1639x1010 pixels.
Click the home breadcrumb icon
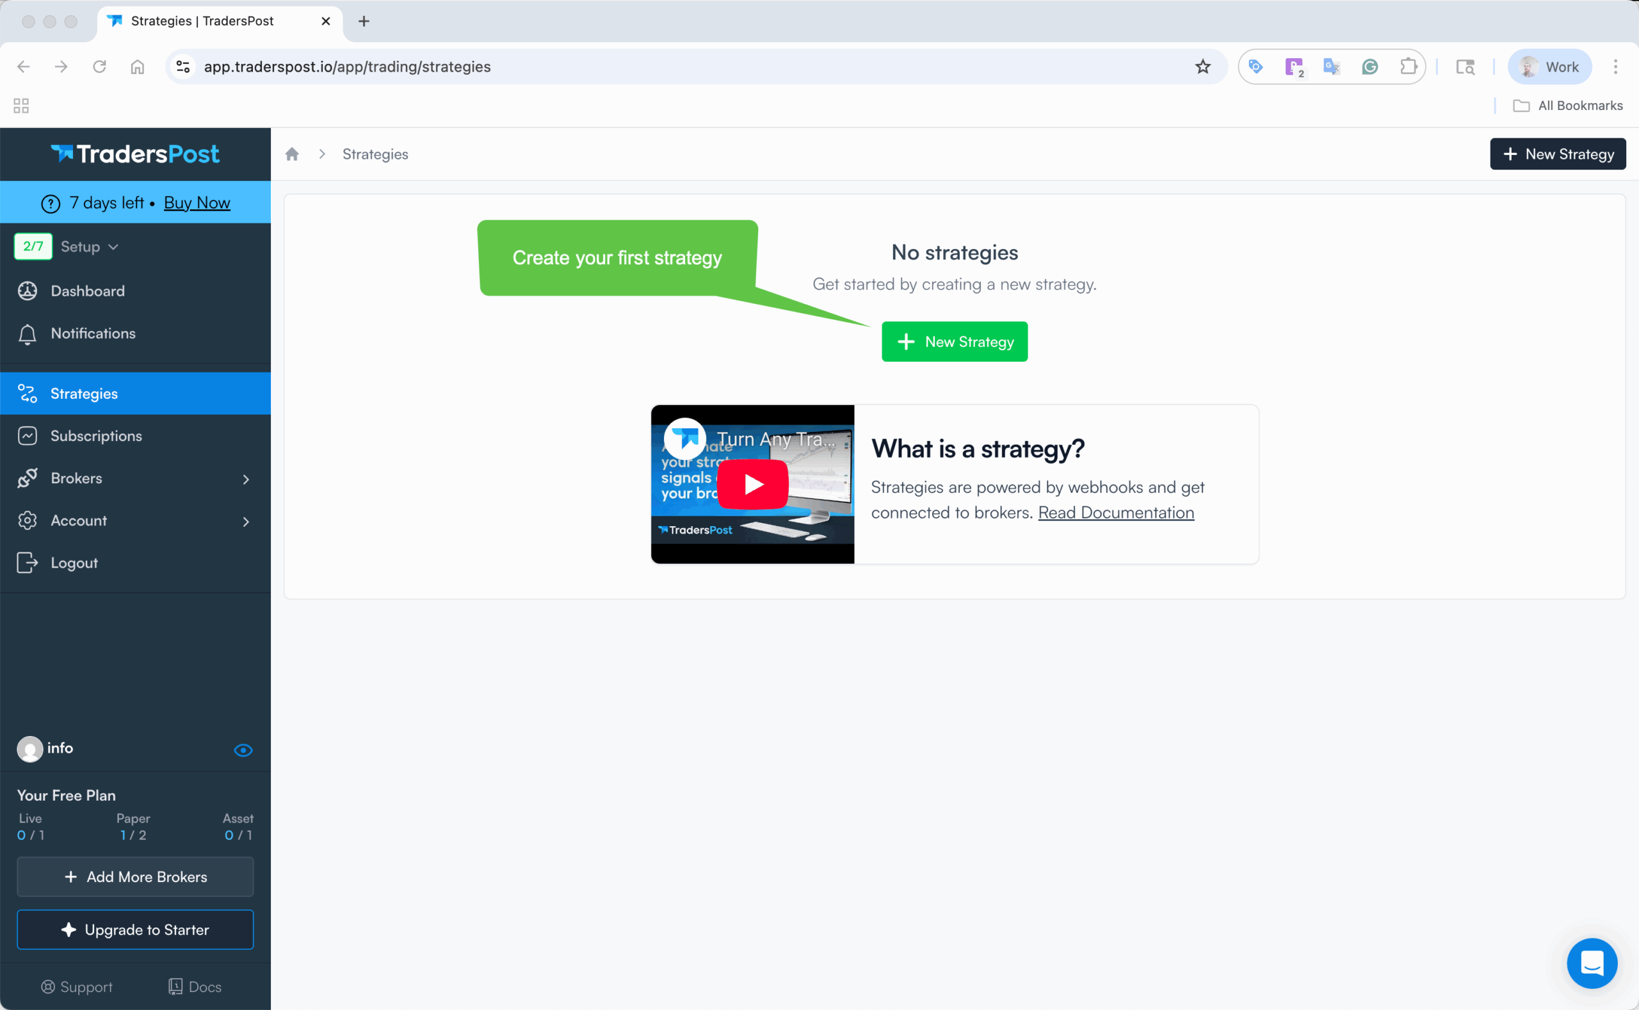292,154
